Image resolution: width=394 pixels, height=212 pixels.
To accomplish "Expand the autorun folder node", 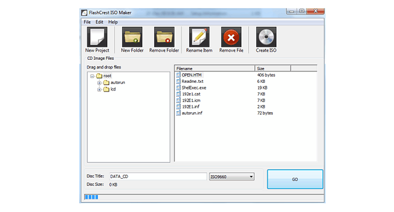I will click(99, 82).
